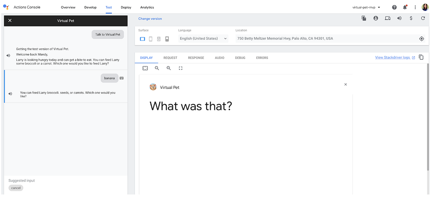The height and width of the screenshot is (197, 432).
Task: Select the smart speaker surface icon
Action: coord(159,39)
